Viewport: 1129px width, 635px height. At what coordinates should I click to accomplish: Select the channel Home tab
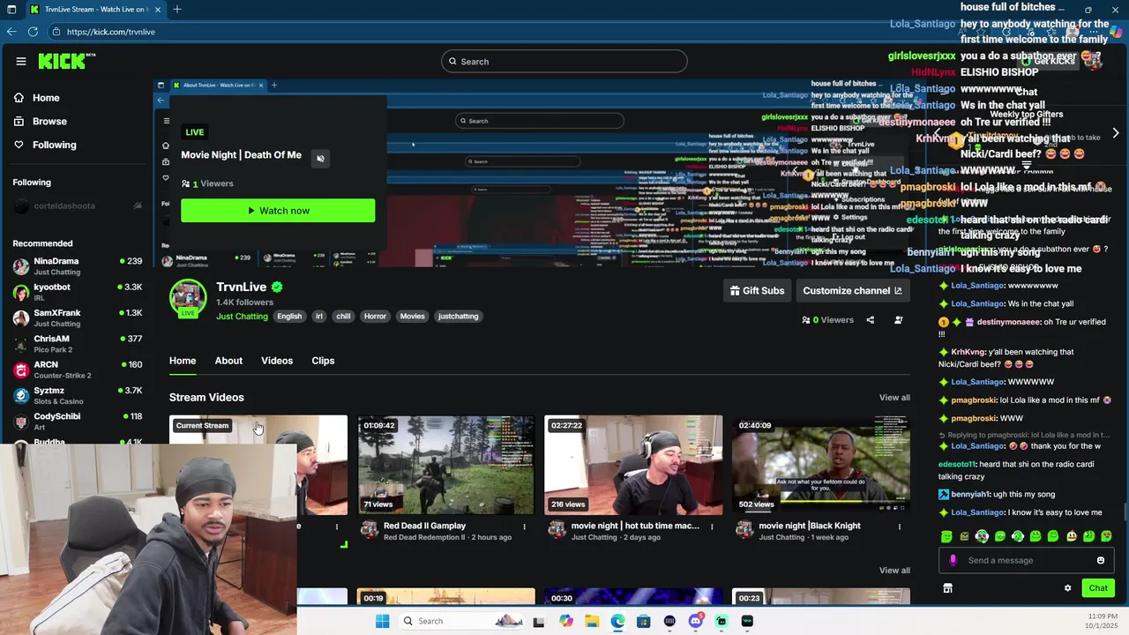(183, 361)
